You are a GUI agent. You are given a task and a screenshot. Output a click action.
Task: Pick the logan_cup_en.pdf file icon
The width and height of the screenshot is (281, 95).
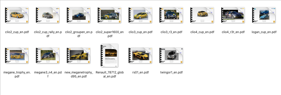(264, 15)
